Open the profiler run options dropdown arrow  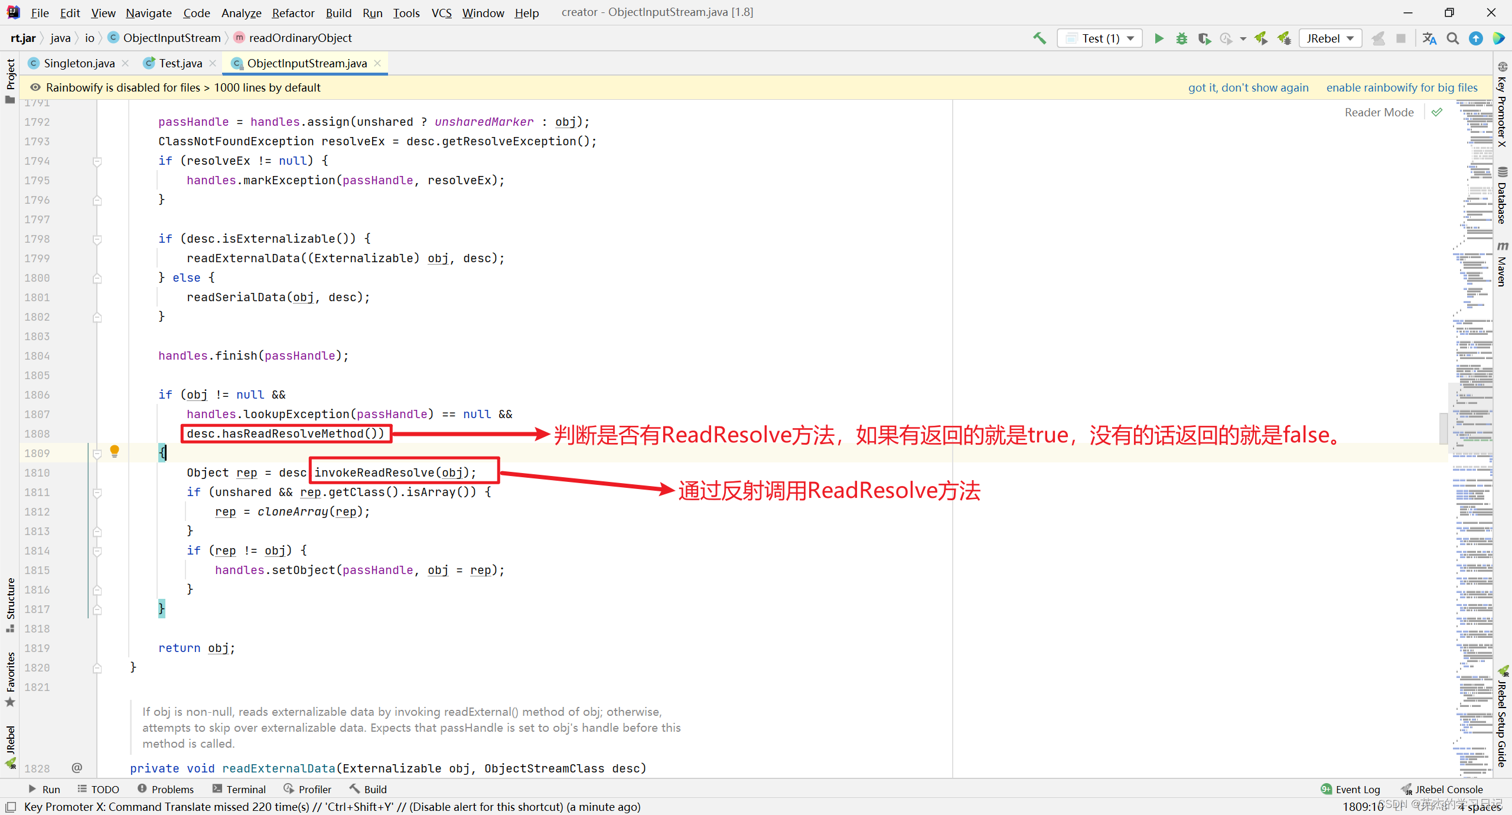pyautogui.click(x=1243, y=38)
